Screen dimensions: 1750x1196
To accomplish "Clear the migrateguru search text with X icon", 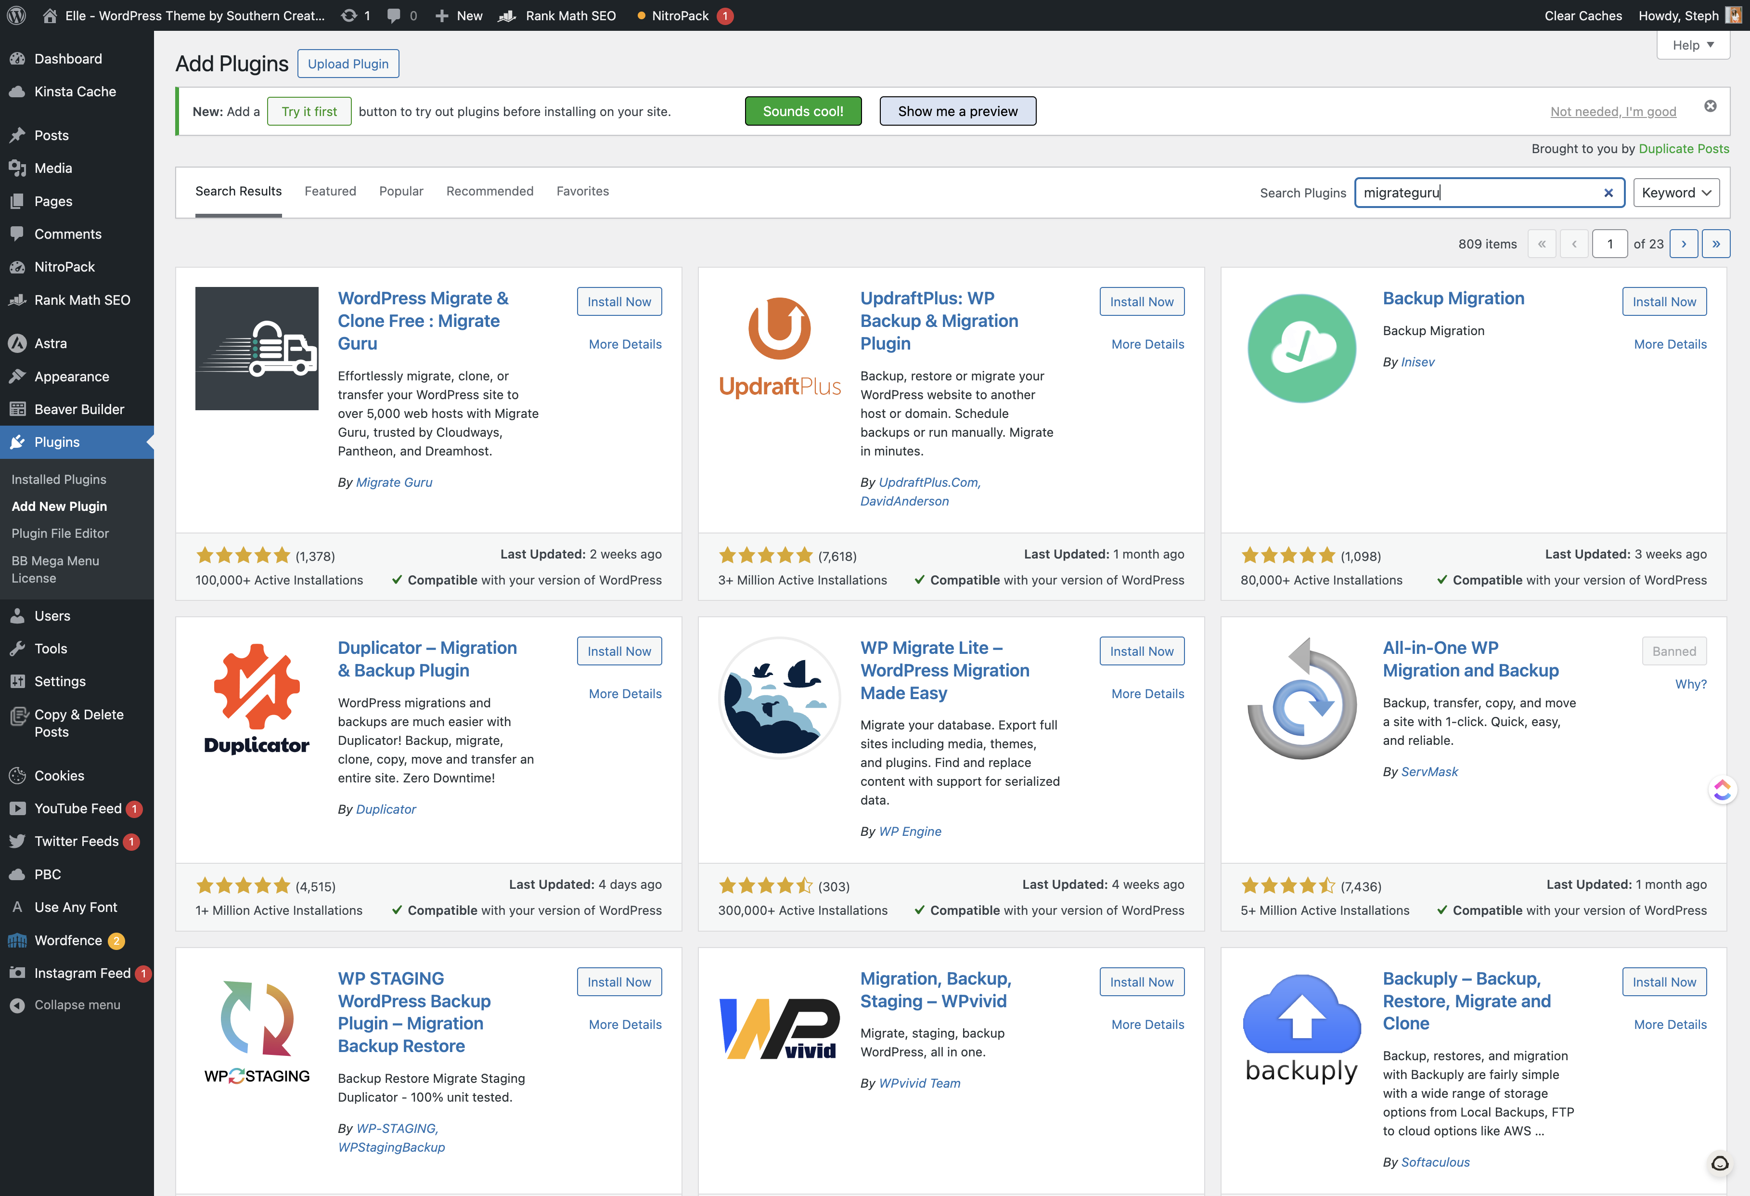I will point(1608,193).
